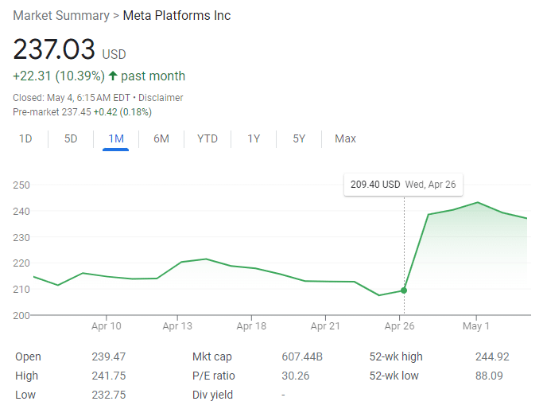Open the 6M chart range tab
Screen dimensions: 543x409
point(161,138)
